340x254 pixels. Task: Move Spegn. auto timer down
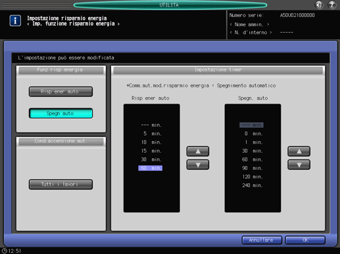click(x=299, y=165)
